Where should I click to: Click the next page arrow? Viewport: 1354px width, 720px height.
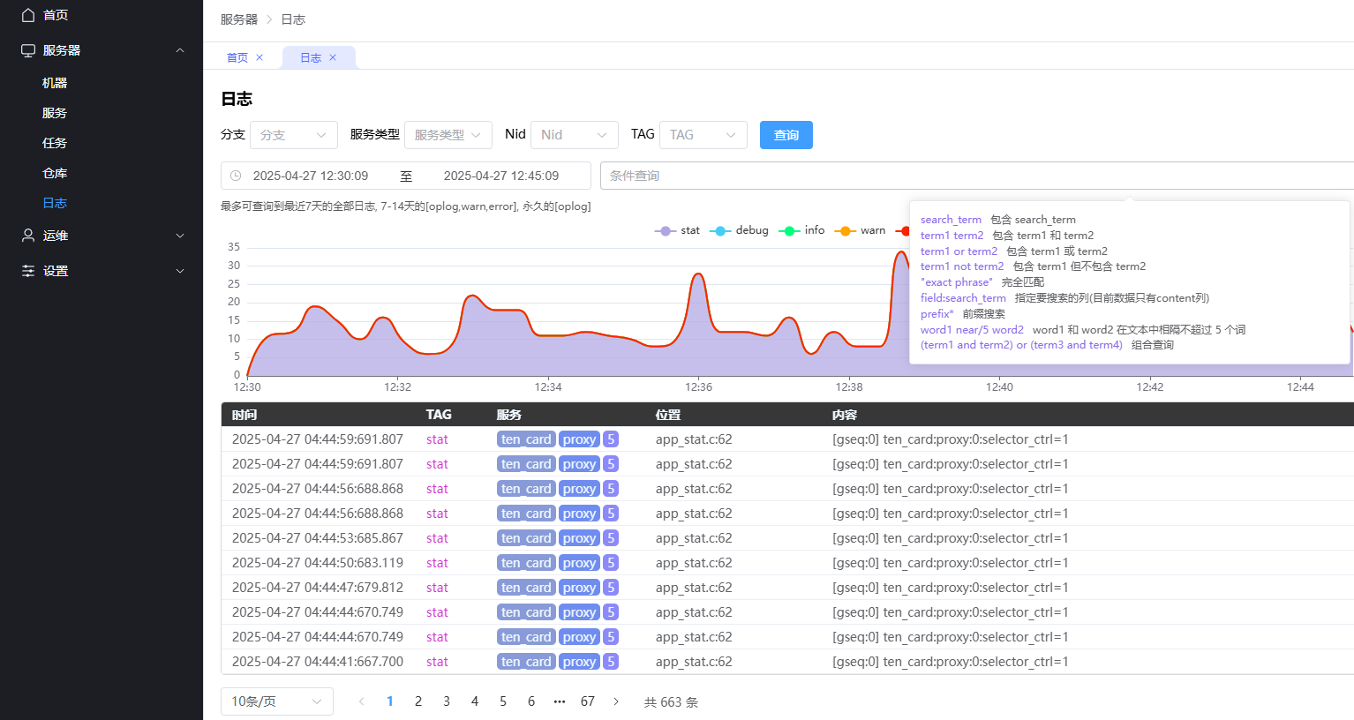(616, 701)
